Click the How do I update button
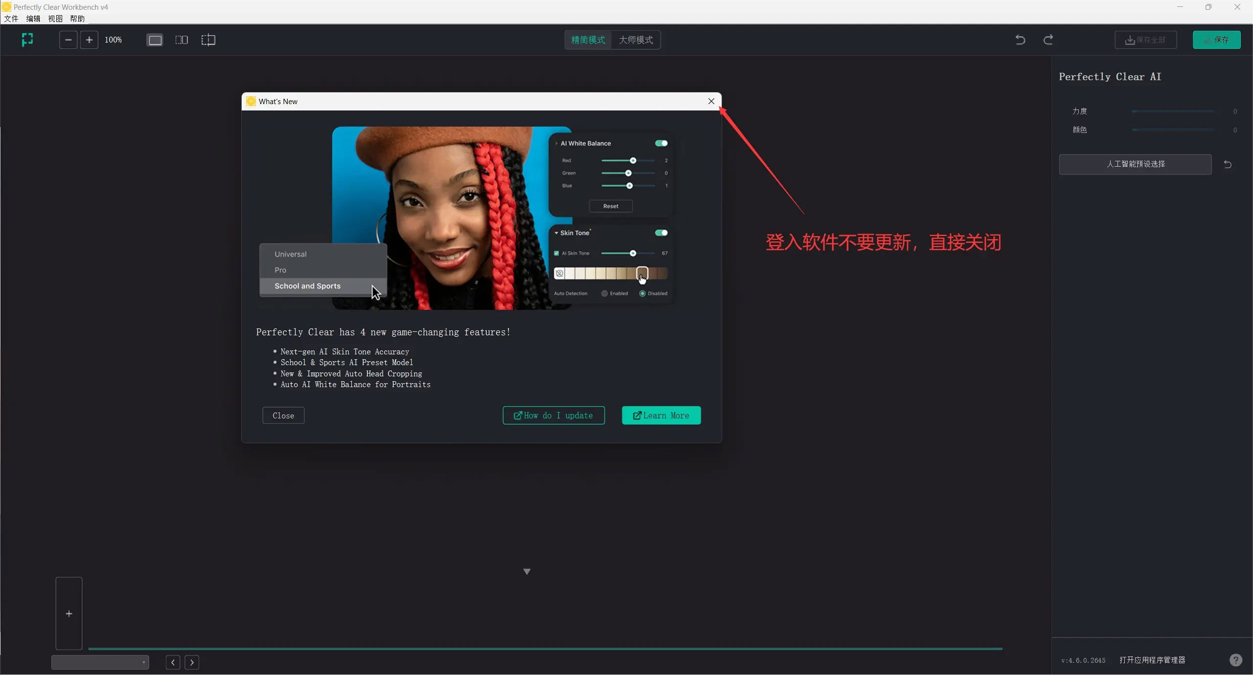Viewport: 1253px width, 675px height. (x=553, y=415)
